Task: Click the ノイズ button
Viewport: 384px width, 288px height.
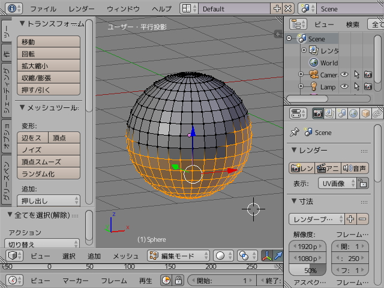Action: (49, 149)
